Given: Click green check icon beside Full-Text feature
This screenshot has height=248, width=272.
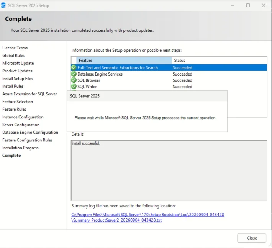Looking at the screenshot, I should point(74,67).
